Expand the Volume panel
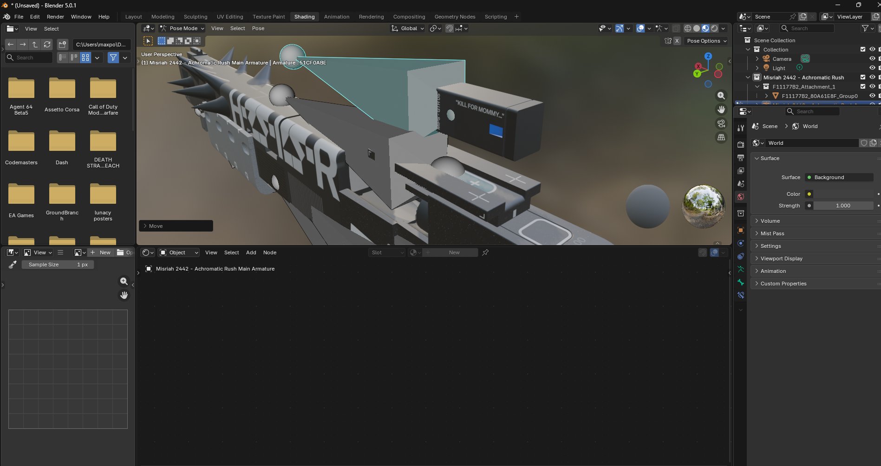The height and width of the screenshot is (466, 881). pos(816,221)
